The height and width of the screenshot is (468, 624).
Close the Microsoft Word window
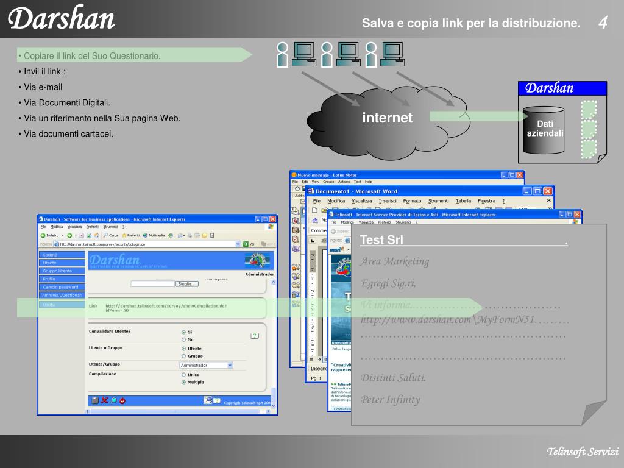548,191
